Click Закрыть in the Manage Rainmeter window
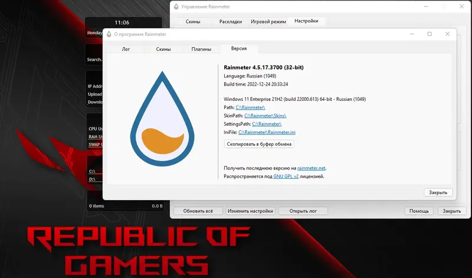Image resolution: width=472 pixels, height=278 pixels. tap(451, 211)
